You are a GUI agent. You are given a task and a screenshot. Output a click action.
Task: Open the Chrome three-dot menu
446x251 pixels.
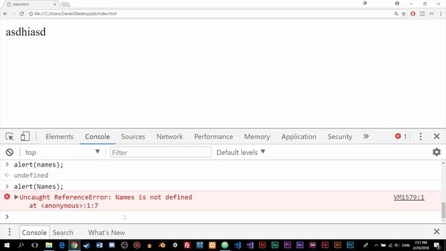[x=441, y=14]
